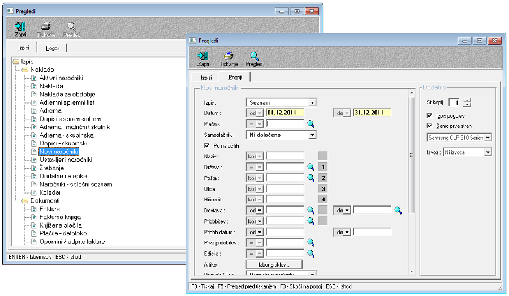The image size is (509, 296).
Task: Select Žrebanje tree item
Action: click(x=51, y=168)
